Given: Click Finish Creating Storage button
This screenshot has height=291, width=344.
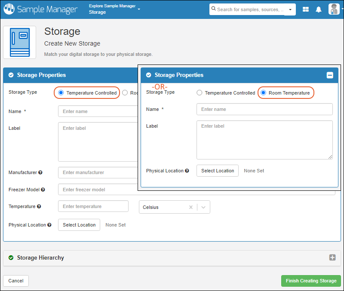Looking at the screenshot, I should tap(310, 281).
